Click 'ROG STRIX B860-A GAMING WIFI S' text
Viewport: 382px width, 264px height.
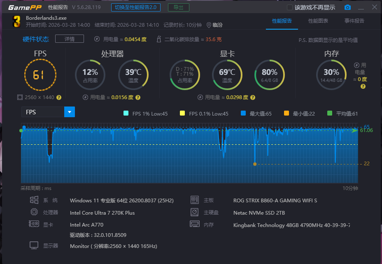point(275,201)
